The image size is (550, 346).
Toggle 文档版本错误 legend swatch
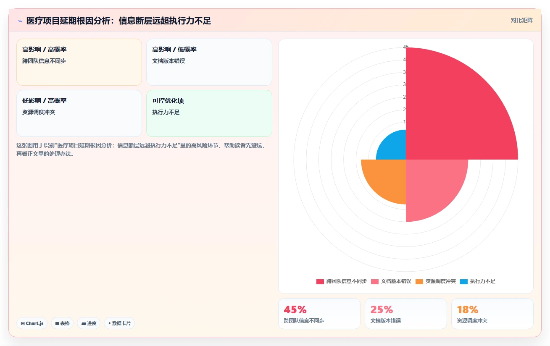pos(375,281)
